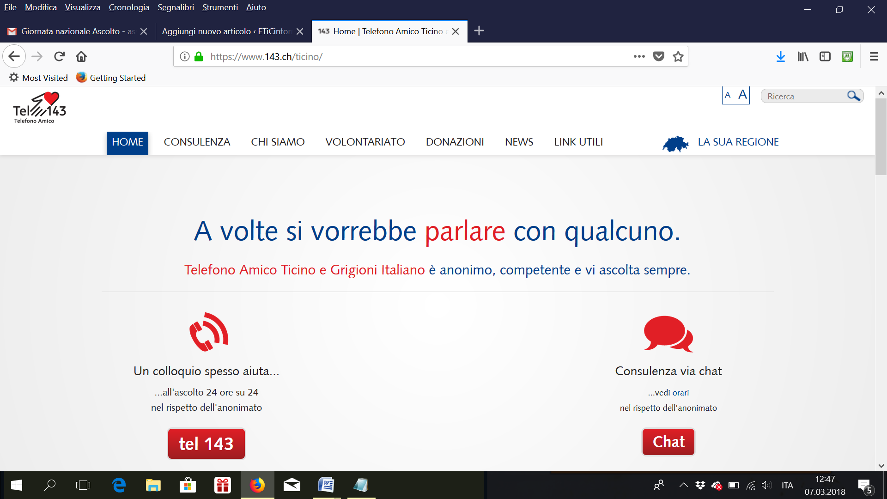Reload the page with the refresh icon

59,56
